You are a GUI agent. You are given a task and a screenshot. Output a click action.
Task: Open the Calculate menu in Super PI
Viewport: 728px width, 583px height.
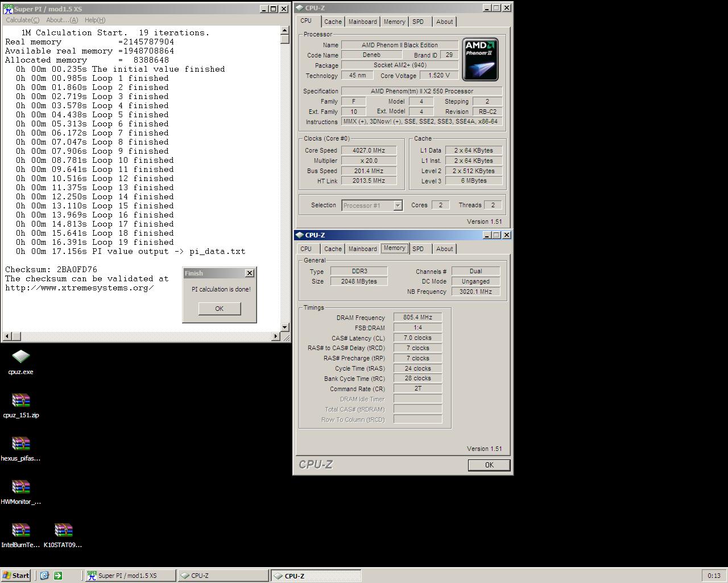[x=23, y=20]
